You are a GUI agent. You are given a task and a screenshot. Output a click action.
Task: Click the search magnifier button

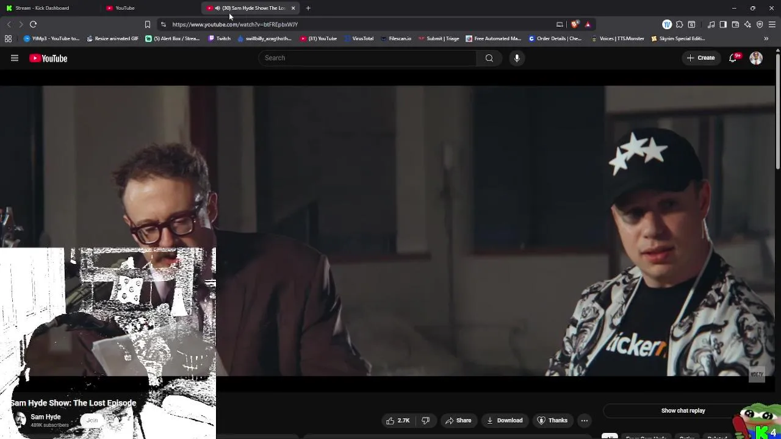(489, 58)
